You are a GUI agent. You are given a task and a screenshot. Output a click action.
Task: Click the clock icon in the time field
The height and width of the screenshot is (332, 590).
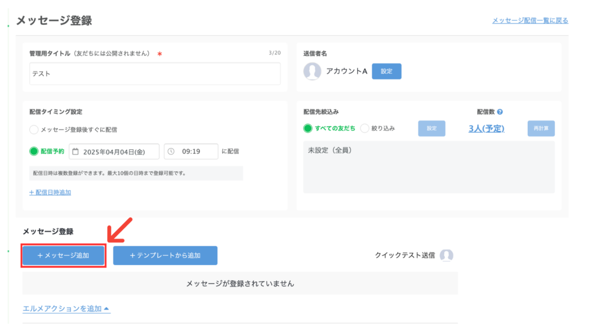click(x=171, y=152)
